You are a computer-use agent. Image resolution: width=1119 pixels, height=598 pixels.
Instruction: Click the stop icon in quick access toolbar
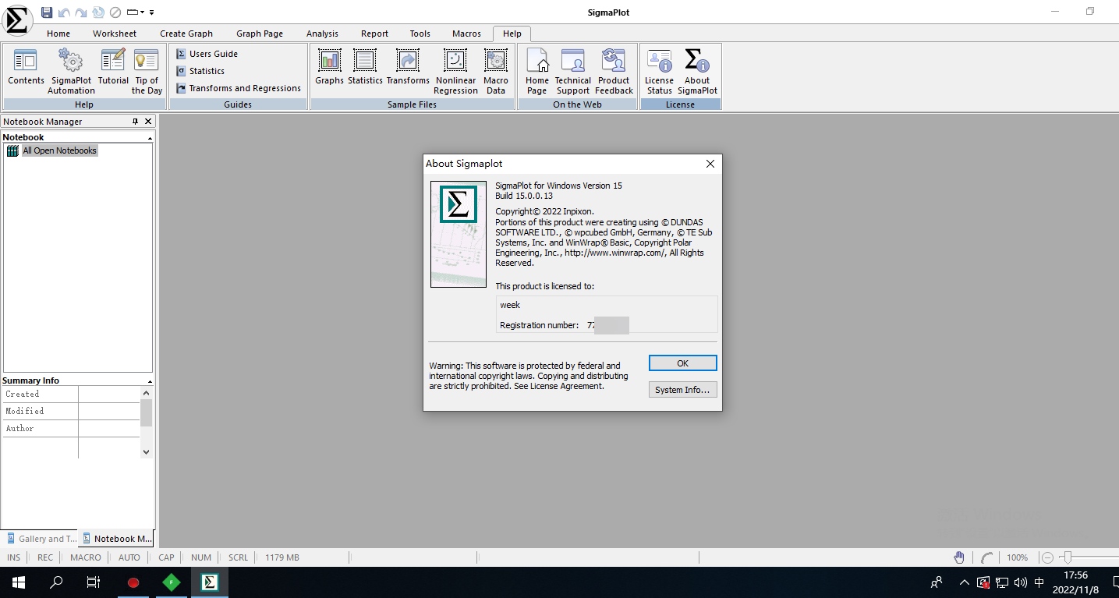(115, 12)
